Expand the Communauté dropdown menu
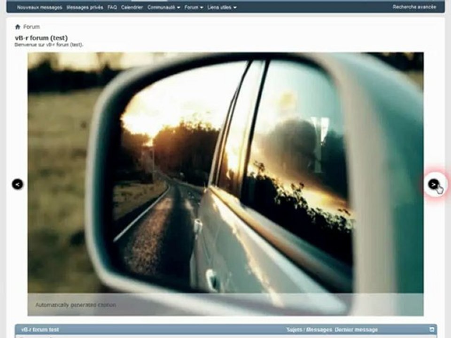 tap(163, 7)
